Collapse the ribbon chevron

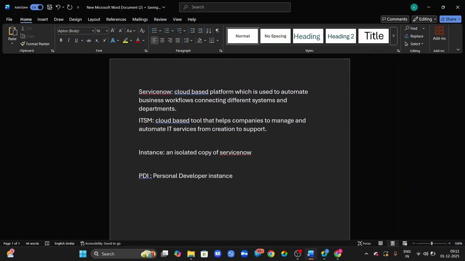[458, 50]
